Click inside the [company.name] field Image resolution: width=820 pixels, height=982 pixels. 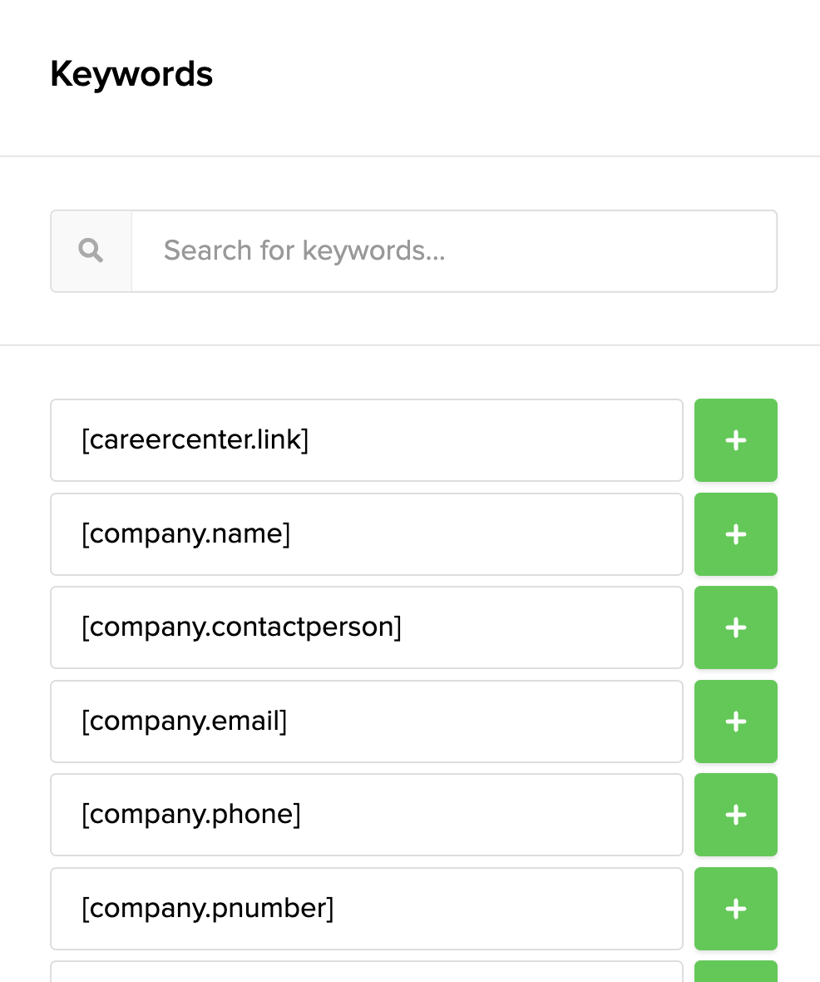[366, 534]
